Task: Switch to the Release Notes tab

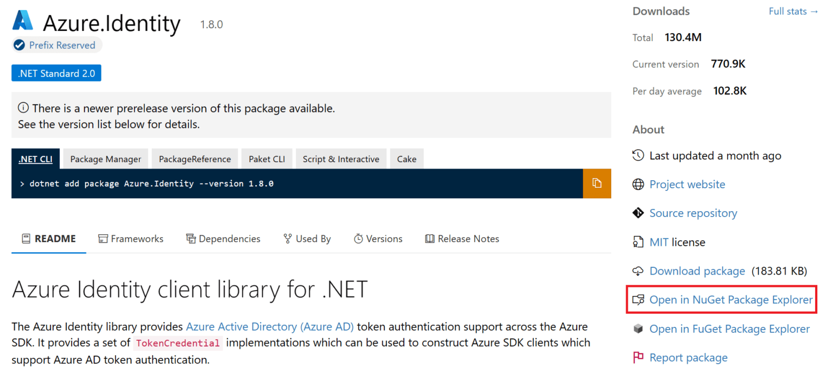Action: pyautogui.click(x=462, y=238)
